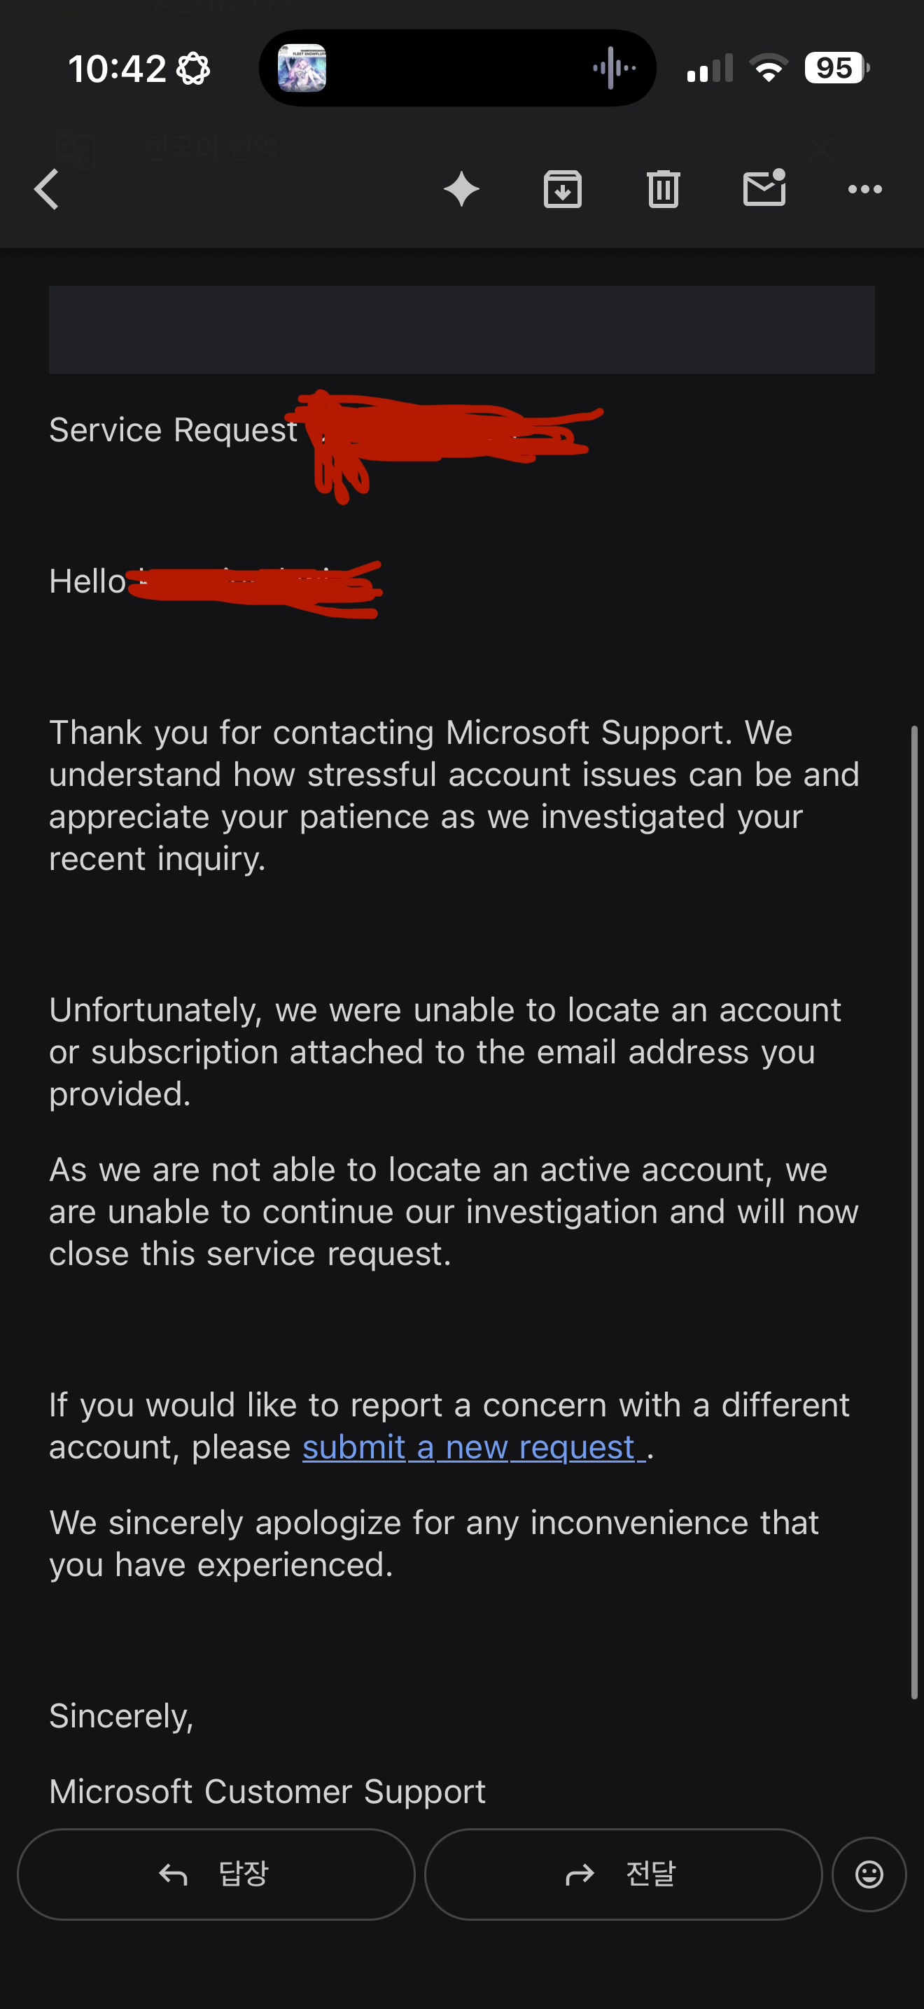Add an emoji reaction with the smiley button
Image resolution: width=924 pixels, height=2009 pixels.
tap(869, 1874)
